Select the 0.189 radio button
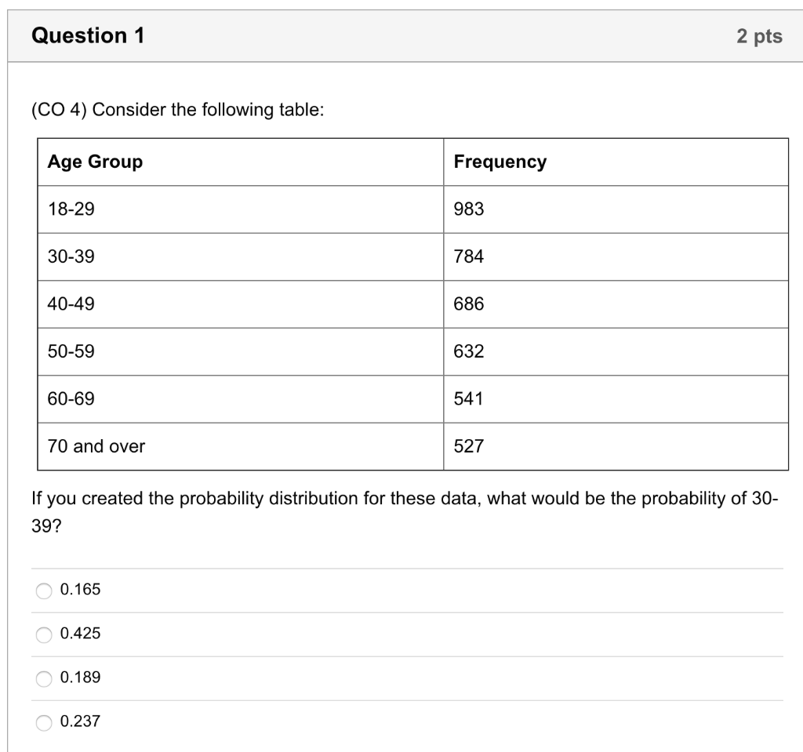 click(x=44, y=678)
